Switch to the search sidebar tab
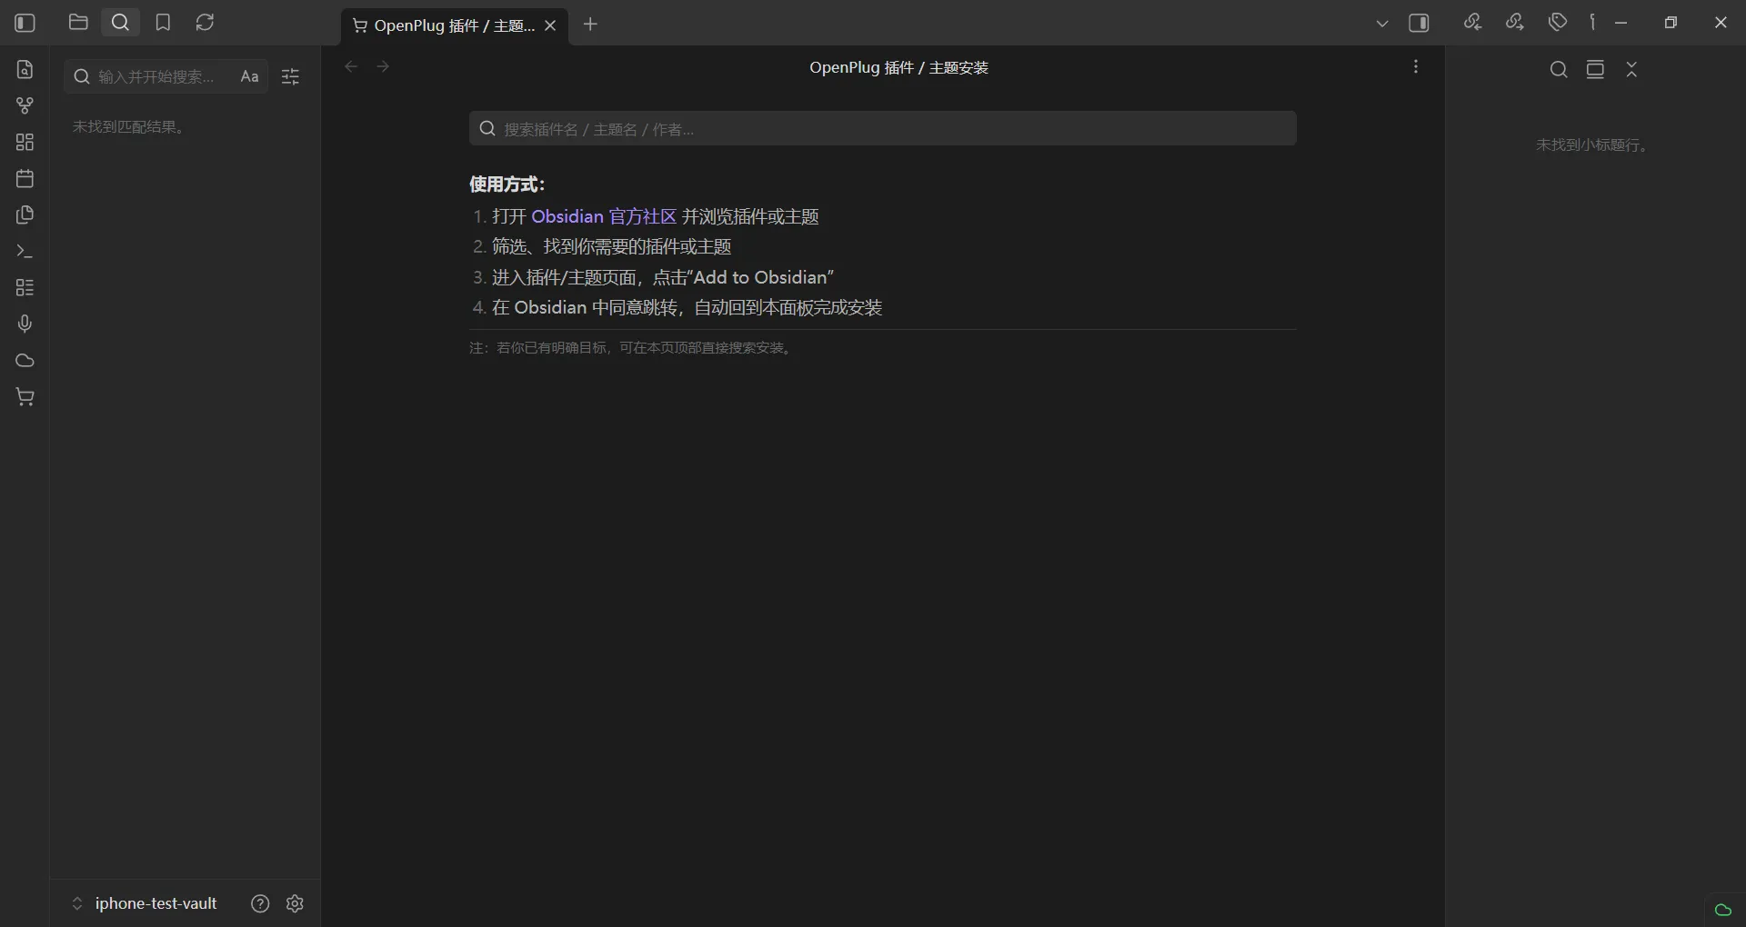 (120, 23)
